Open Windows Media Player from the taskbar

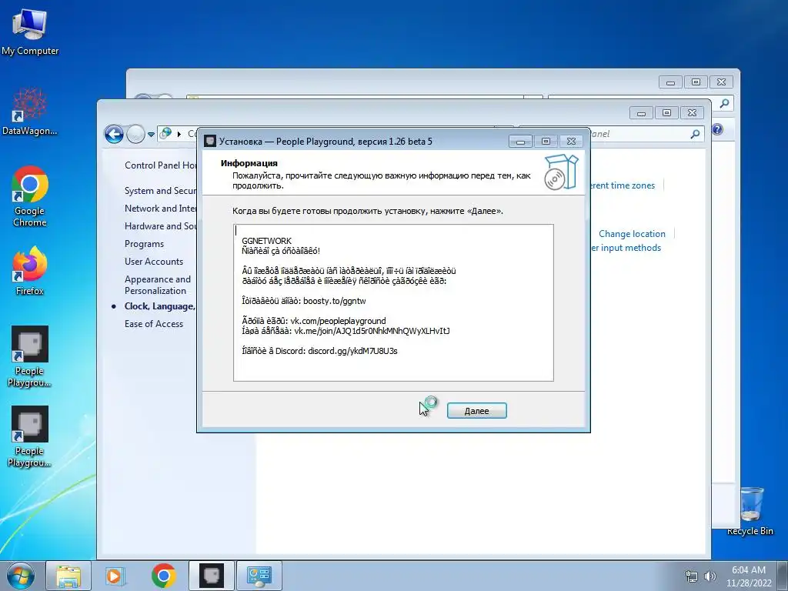pos(115,576)
